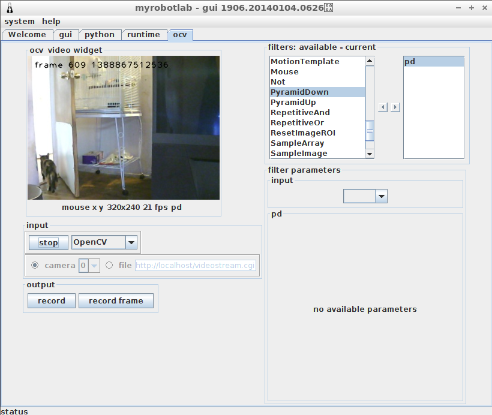This screenshot has height=415, width=492.
Task: Select the pd filter in current list
Action: [x=433, y=62]
